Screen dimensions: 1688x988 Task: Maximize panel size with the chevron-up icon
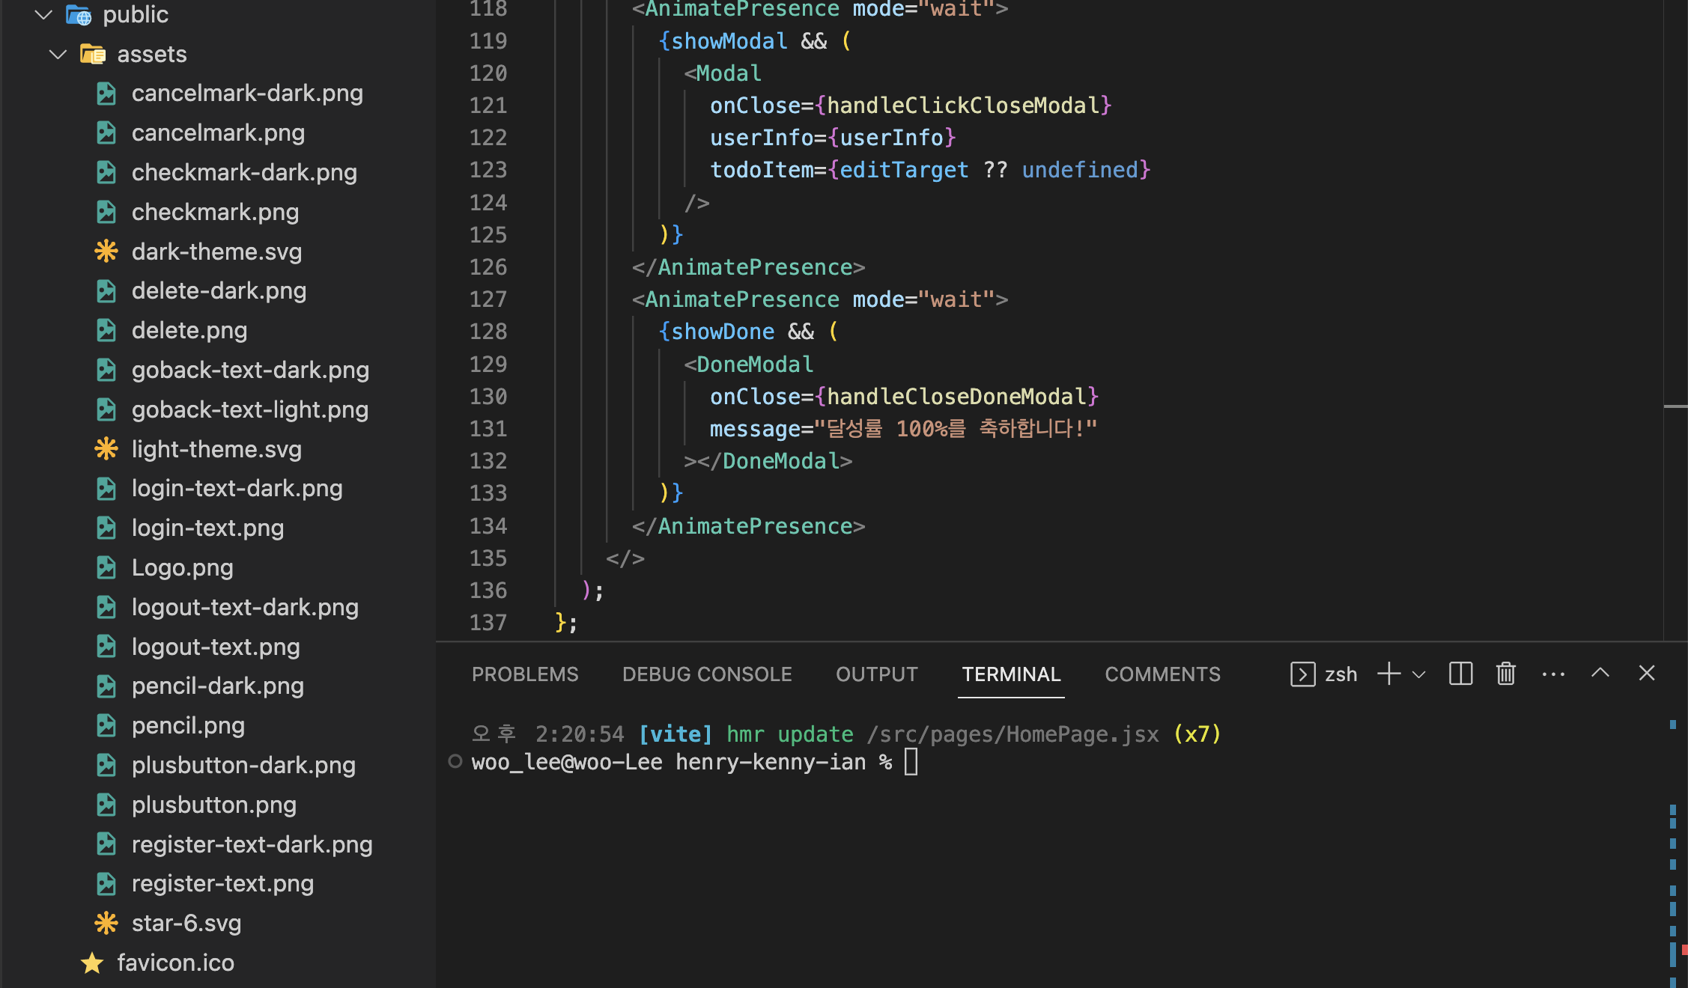coord(1600,673)
